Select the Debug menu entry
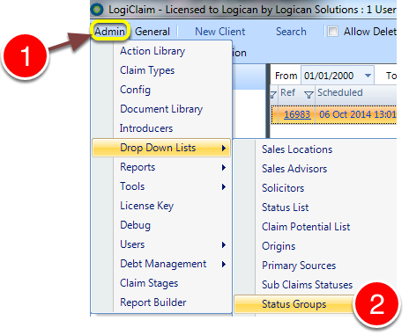Screen dimensions: 409x335 (161, 225)
